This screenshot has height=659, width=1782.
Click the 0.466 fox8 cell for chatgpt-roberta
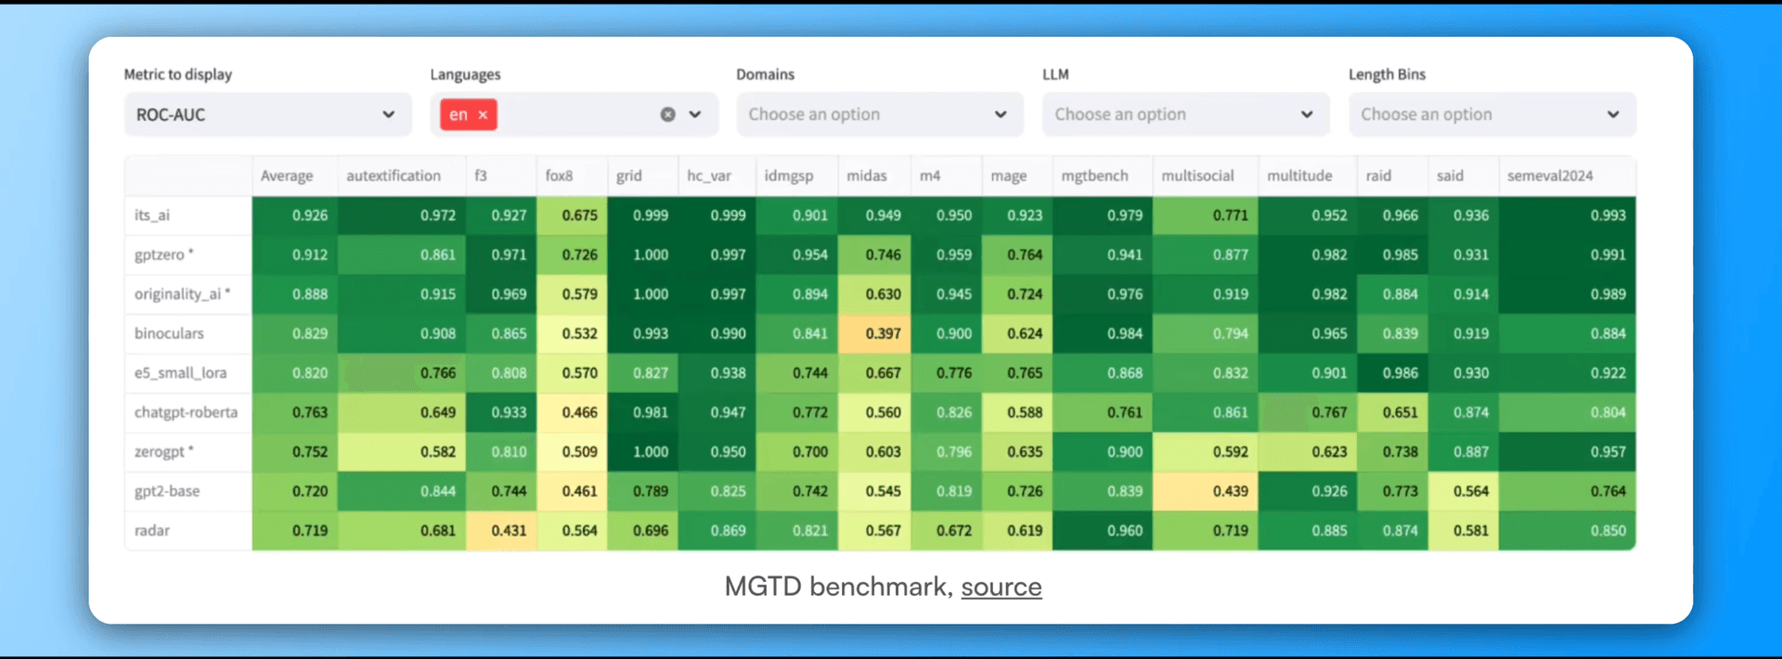[572, 412]
